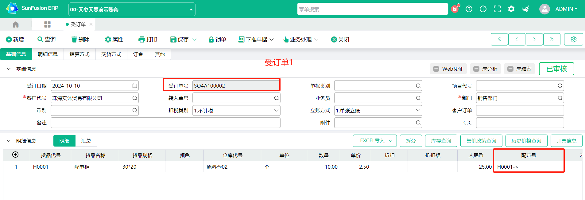
Task: Add a detail row with plus icon
Action: click(x=15, y=155)
